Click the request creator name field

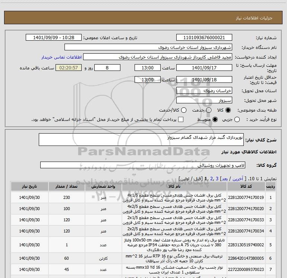158,57
